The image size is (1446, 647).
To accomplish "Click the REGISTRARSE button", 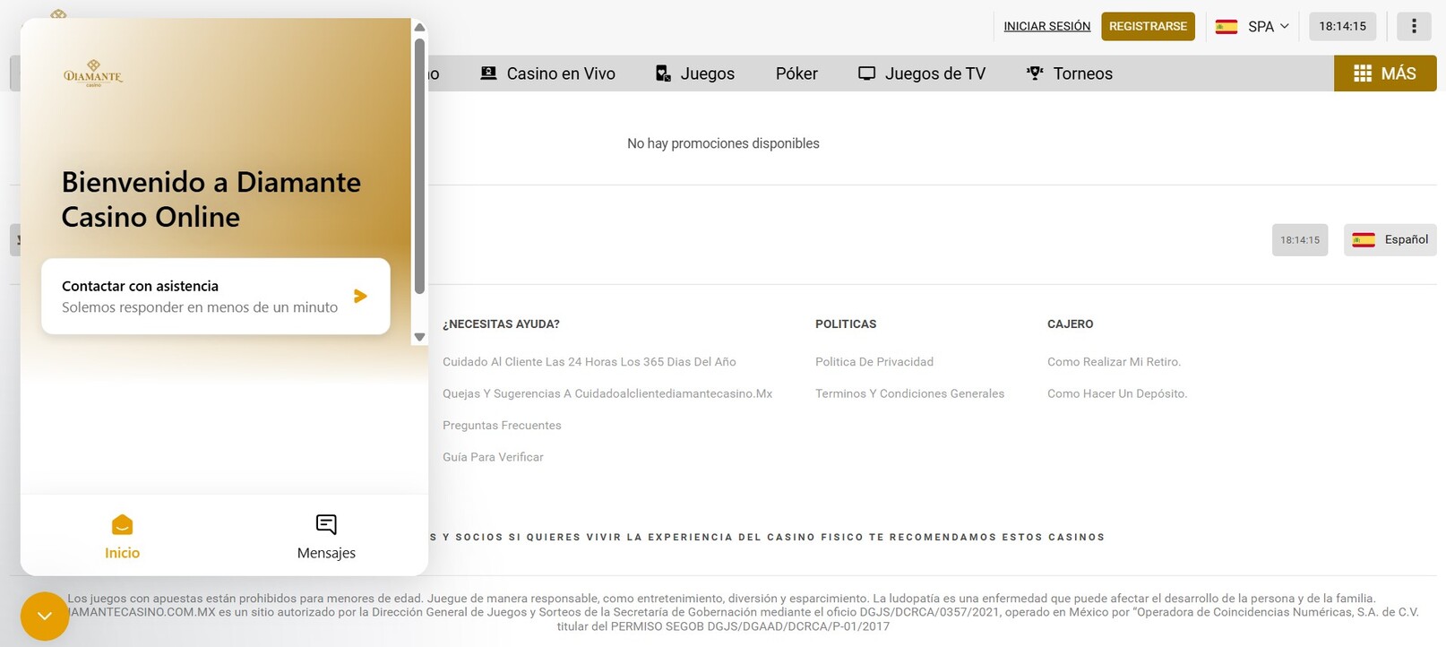I will pyautogui.click(x=1148, y=26).
